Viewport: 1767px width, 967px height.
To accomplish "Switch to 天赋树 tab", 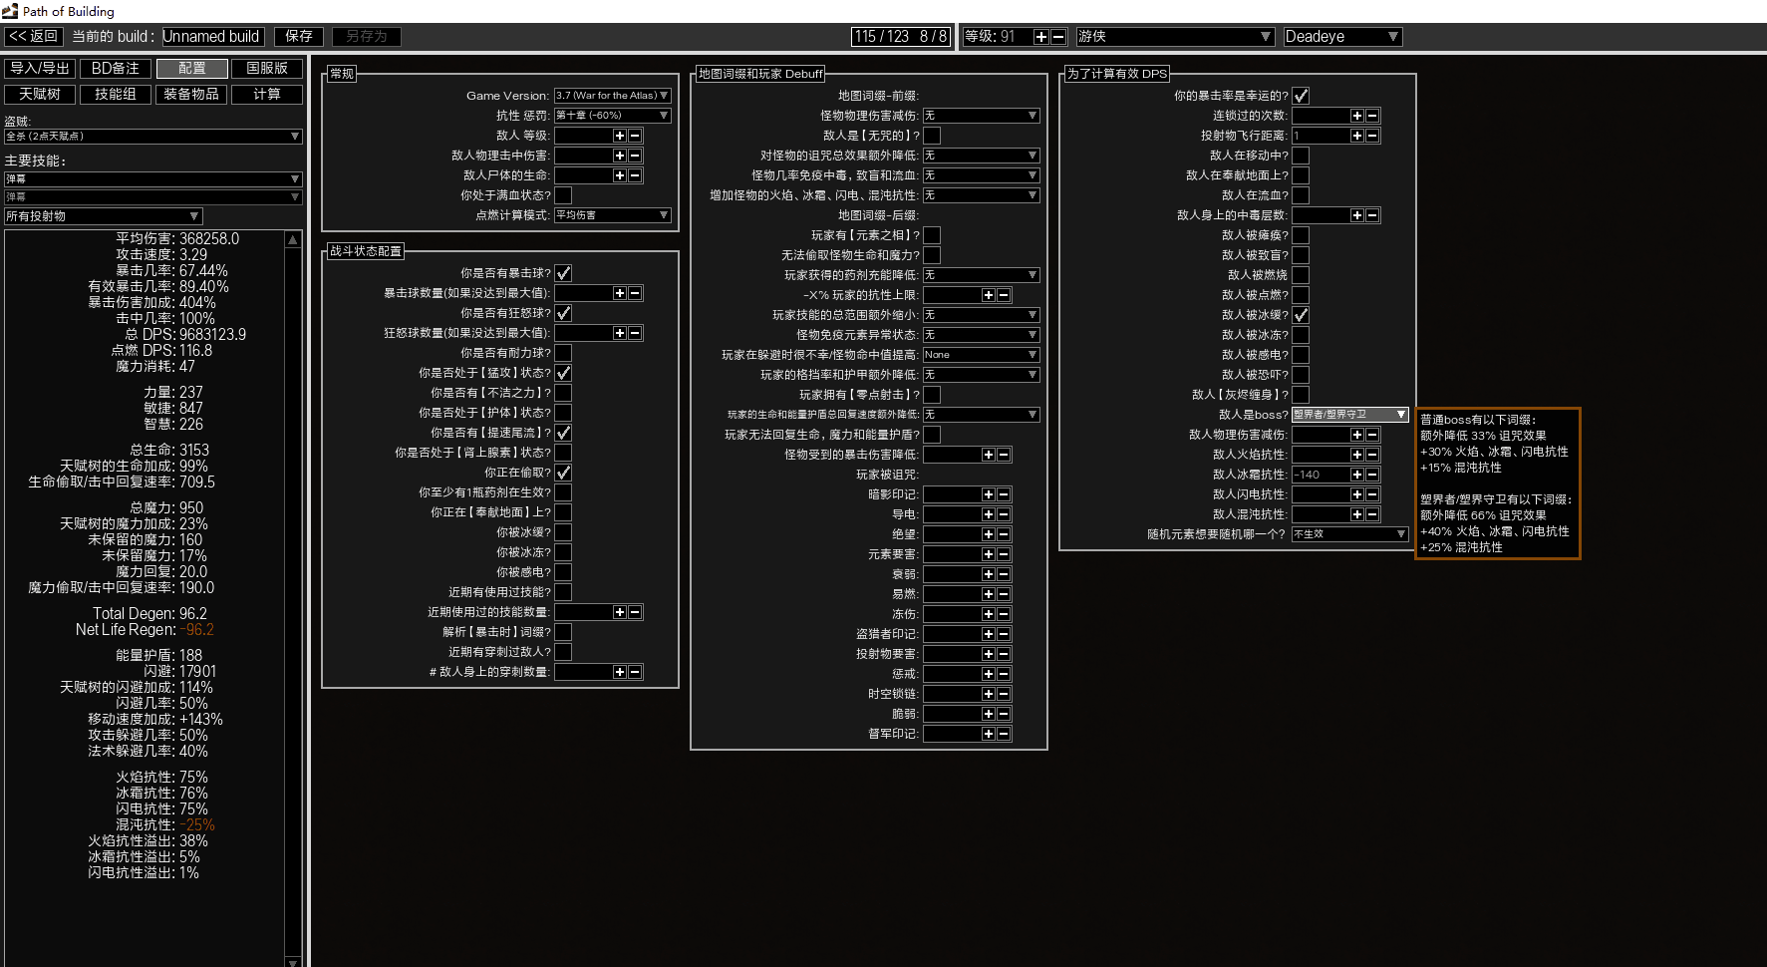I will click(x=40, y=94).
